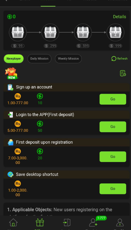
Task: Open treasure chest number 3
Action: click(83, 32)
